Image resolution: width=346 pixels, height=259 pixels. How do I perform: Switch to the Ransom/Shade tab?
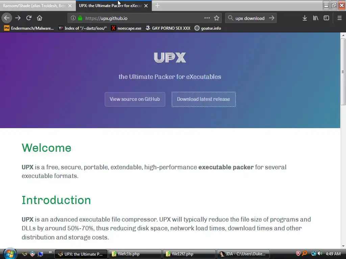click(34, 6)
